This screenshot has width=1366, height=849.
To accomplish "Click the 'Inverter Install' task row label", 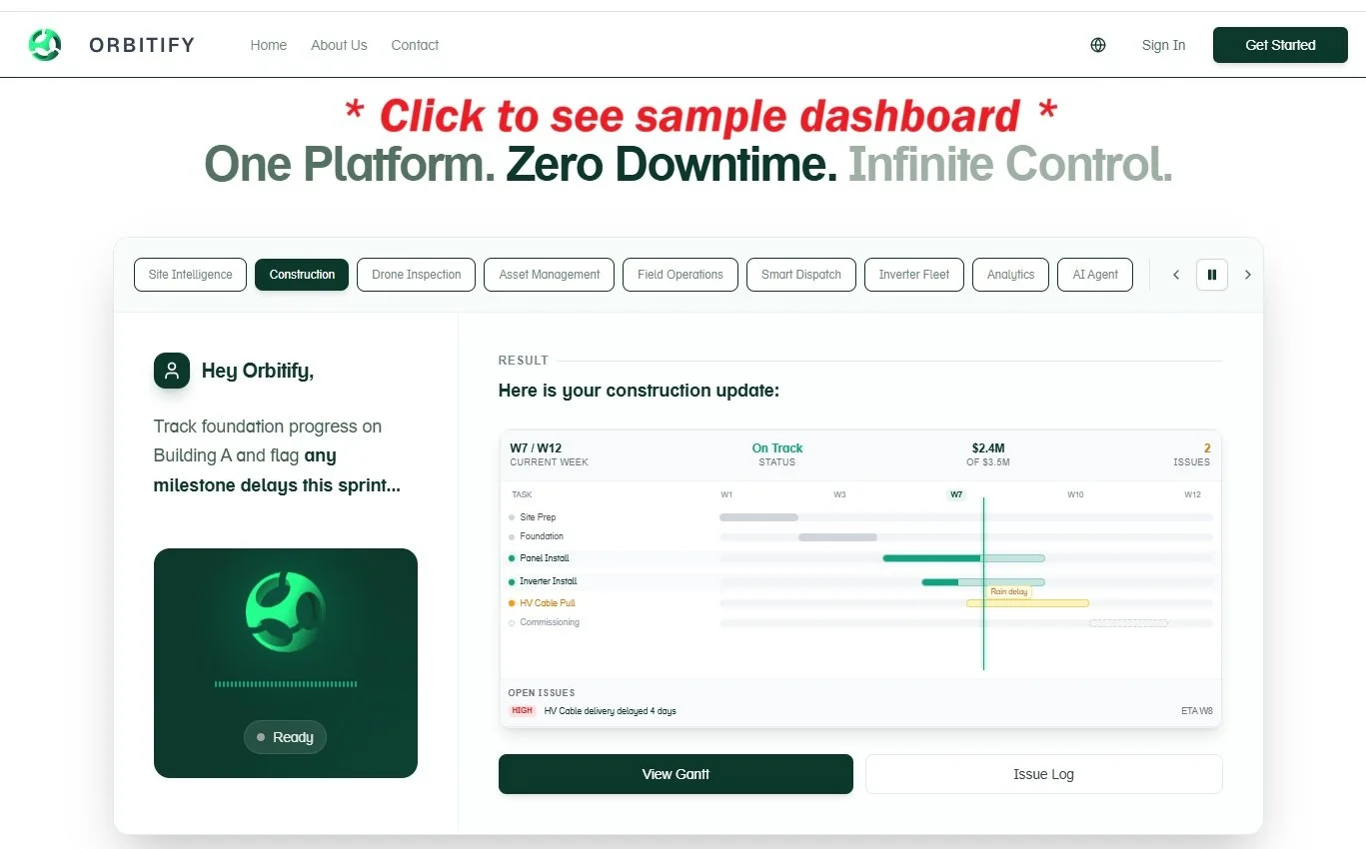I will pyautogui.click(x=549, y=581).
